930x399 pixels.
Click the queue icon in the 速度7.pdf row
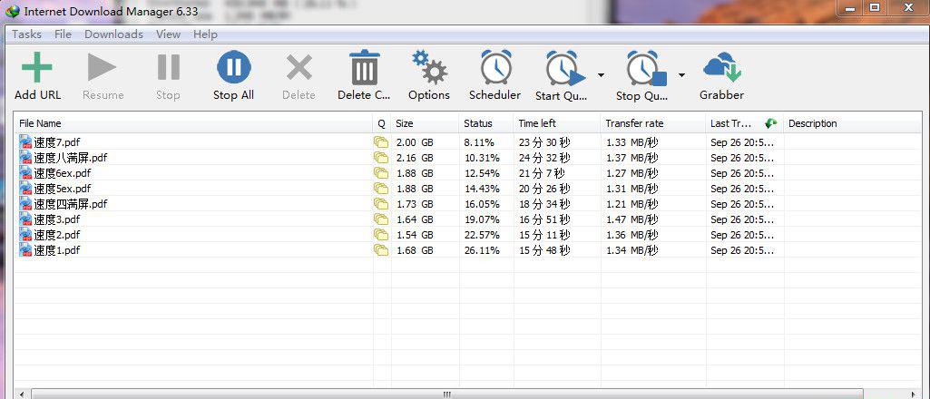(x=381, y=142)
